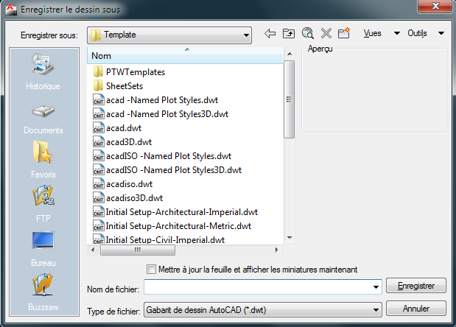456x327 pixels.
Task: Create a new folder with toolbar icon
Action: click(344, 33)
